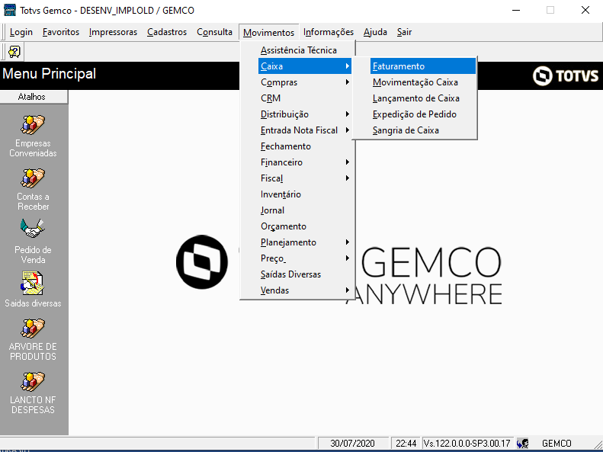Click the GEMCO label in status bar
Screen dimensions: 603x452
pyautogui.click(x=556, y=443)
